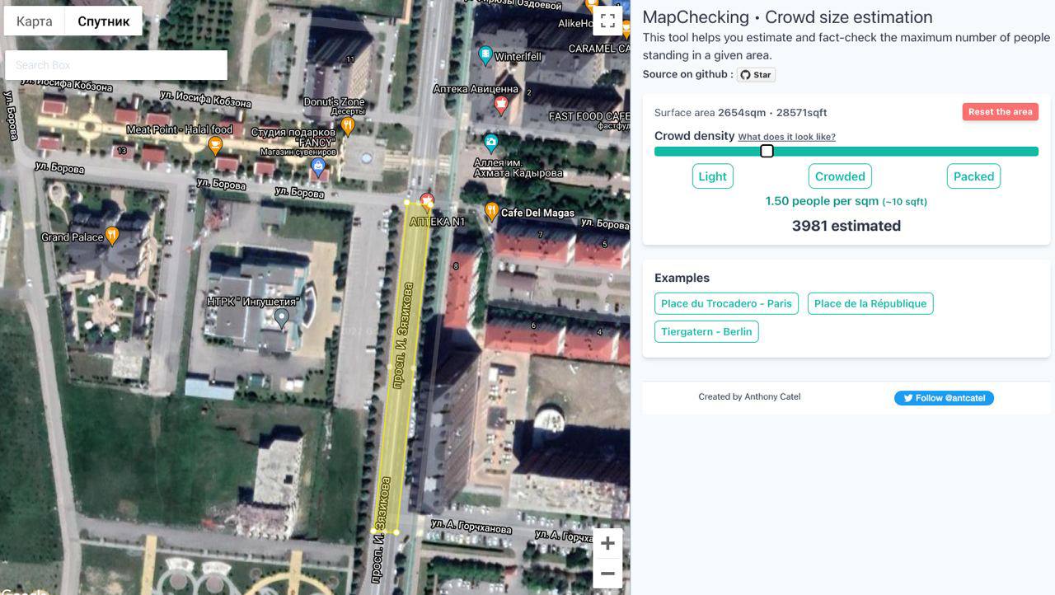Select the НТРК Ингушетия location pin
1055x595 pixels.
pyautogui.click(x=281, y=318)
